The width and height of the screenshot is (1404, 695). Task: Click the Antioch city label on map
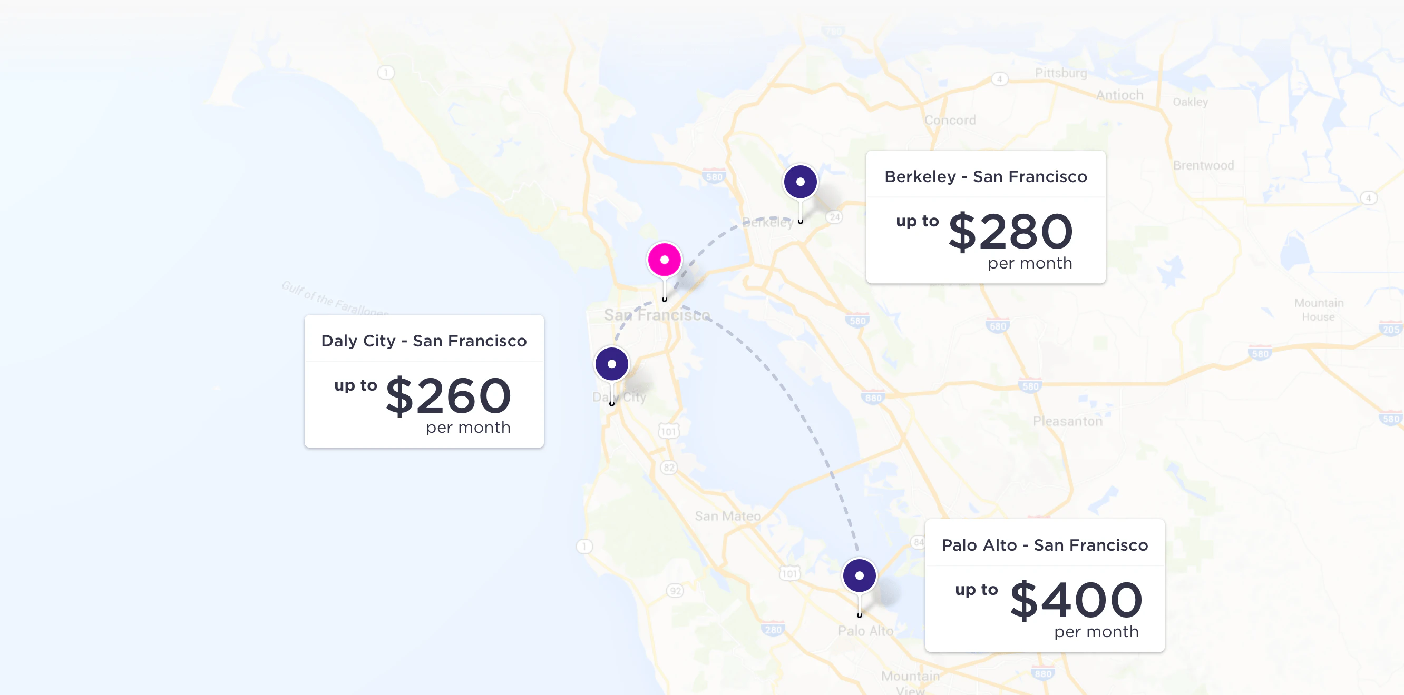tap(1119, 95)
